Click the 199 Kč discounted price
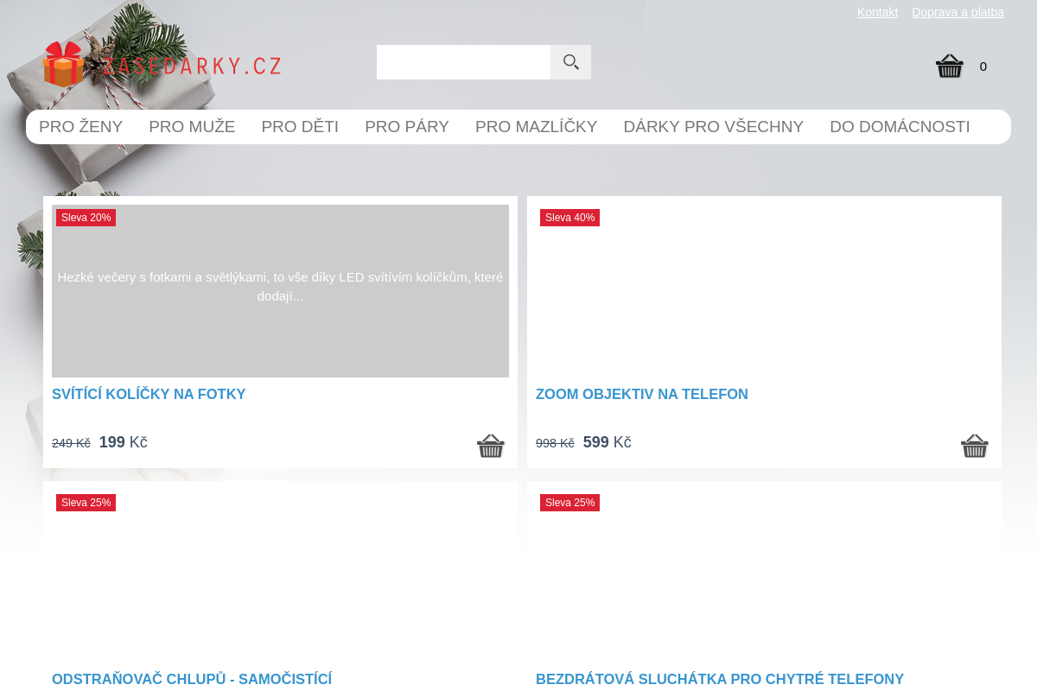This screenshot has height=691, width=1037. point(124,442)
